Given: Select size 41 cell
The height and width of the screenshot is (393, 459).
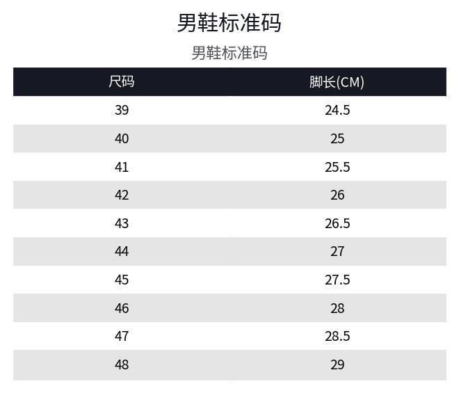Looking at the screenshot, I should [x=122, y=167].
